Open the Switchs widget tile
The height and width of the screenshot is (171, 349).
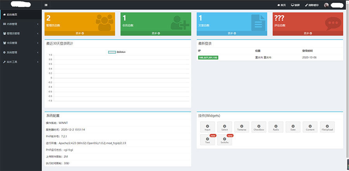click(x=225, y=140)
